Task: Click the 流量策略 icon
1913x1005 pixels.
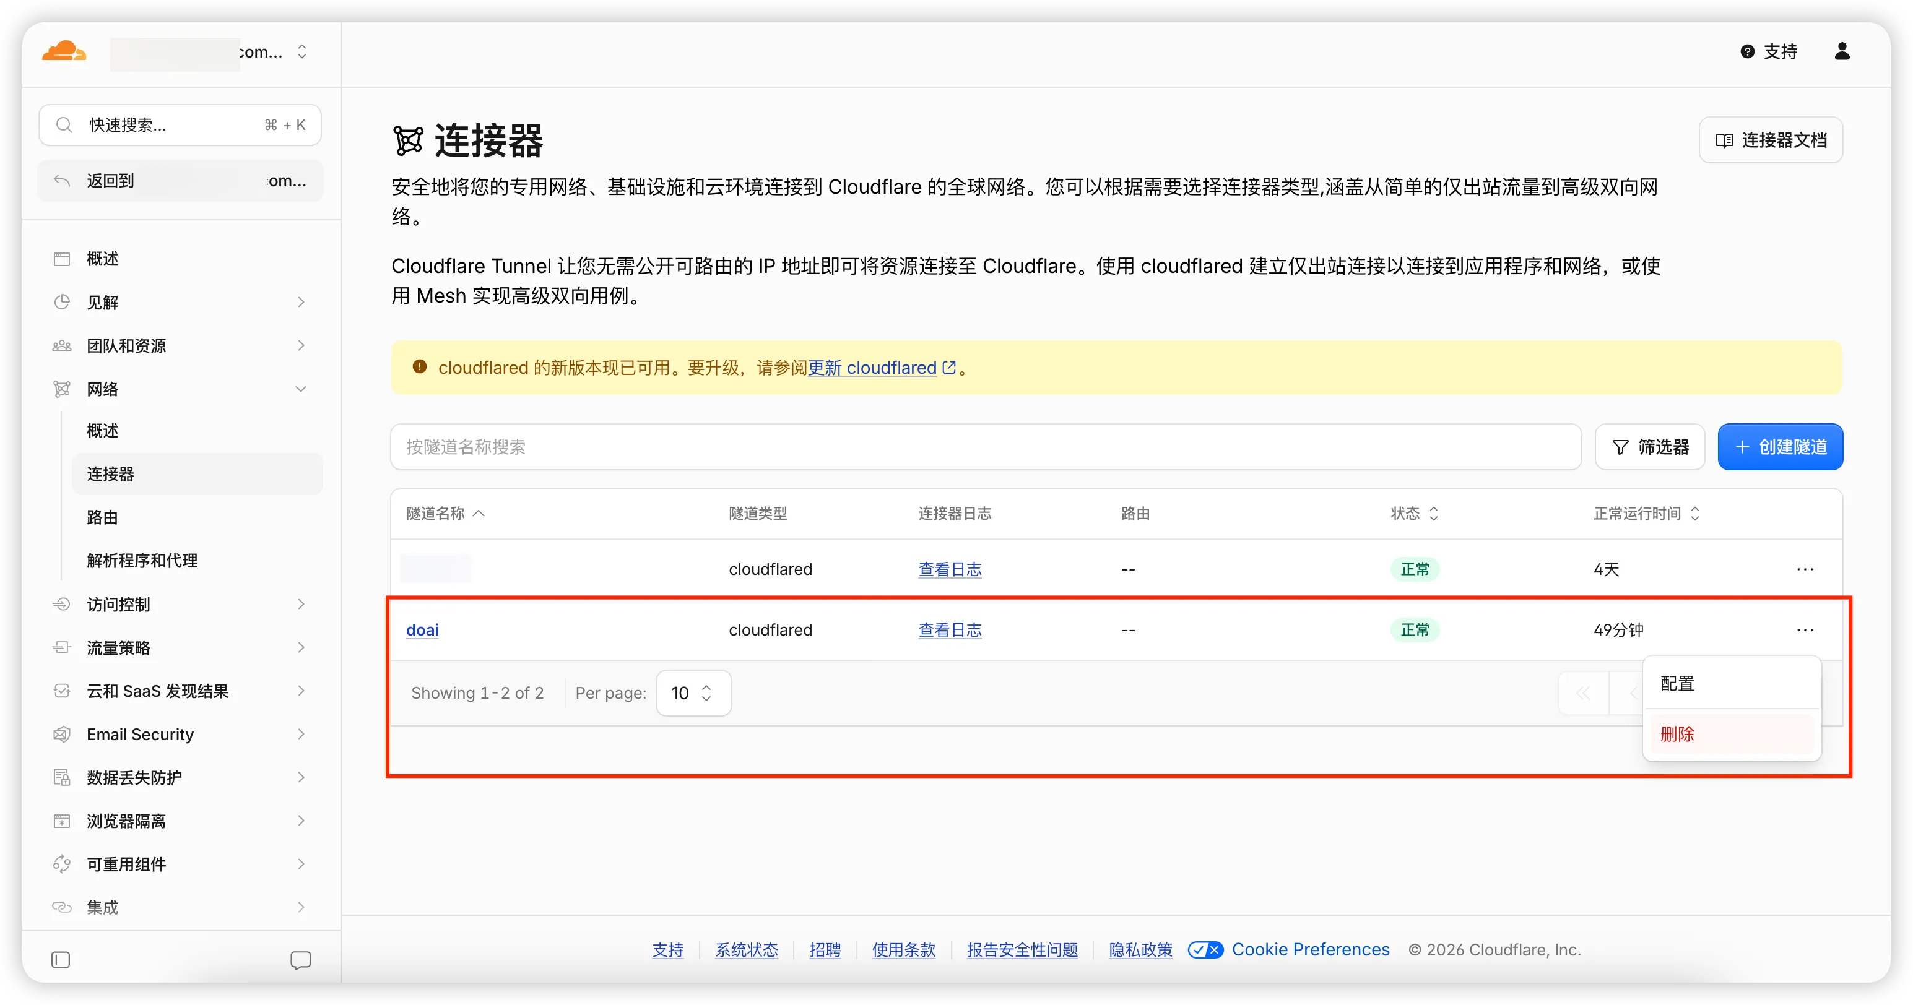Action: (62, 647)
